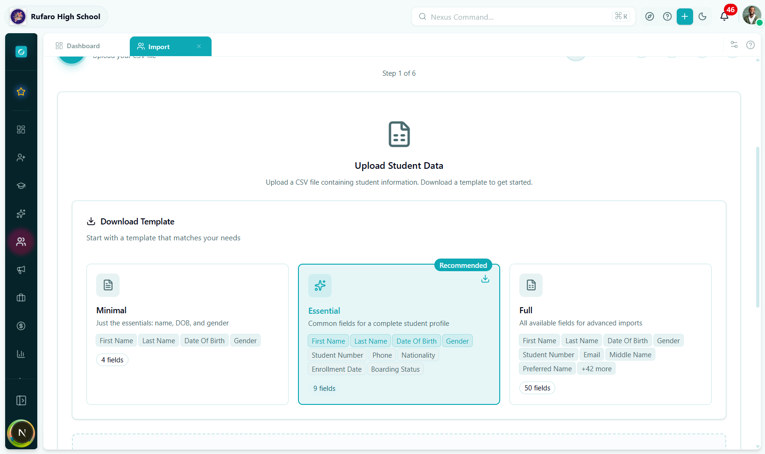Download the Essential template via arrow icon
Viewport: 765px width, 454px height.
(x=485, y=279)
